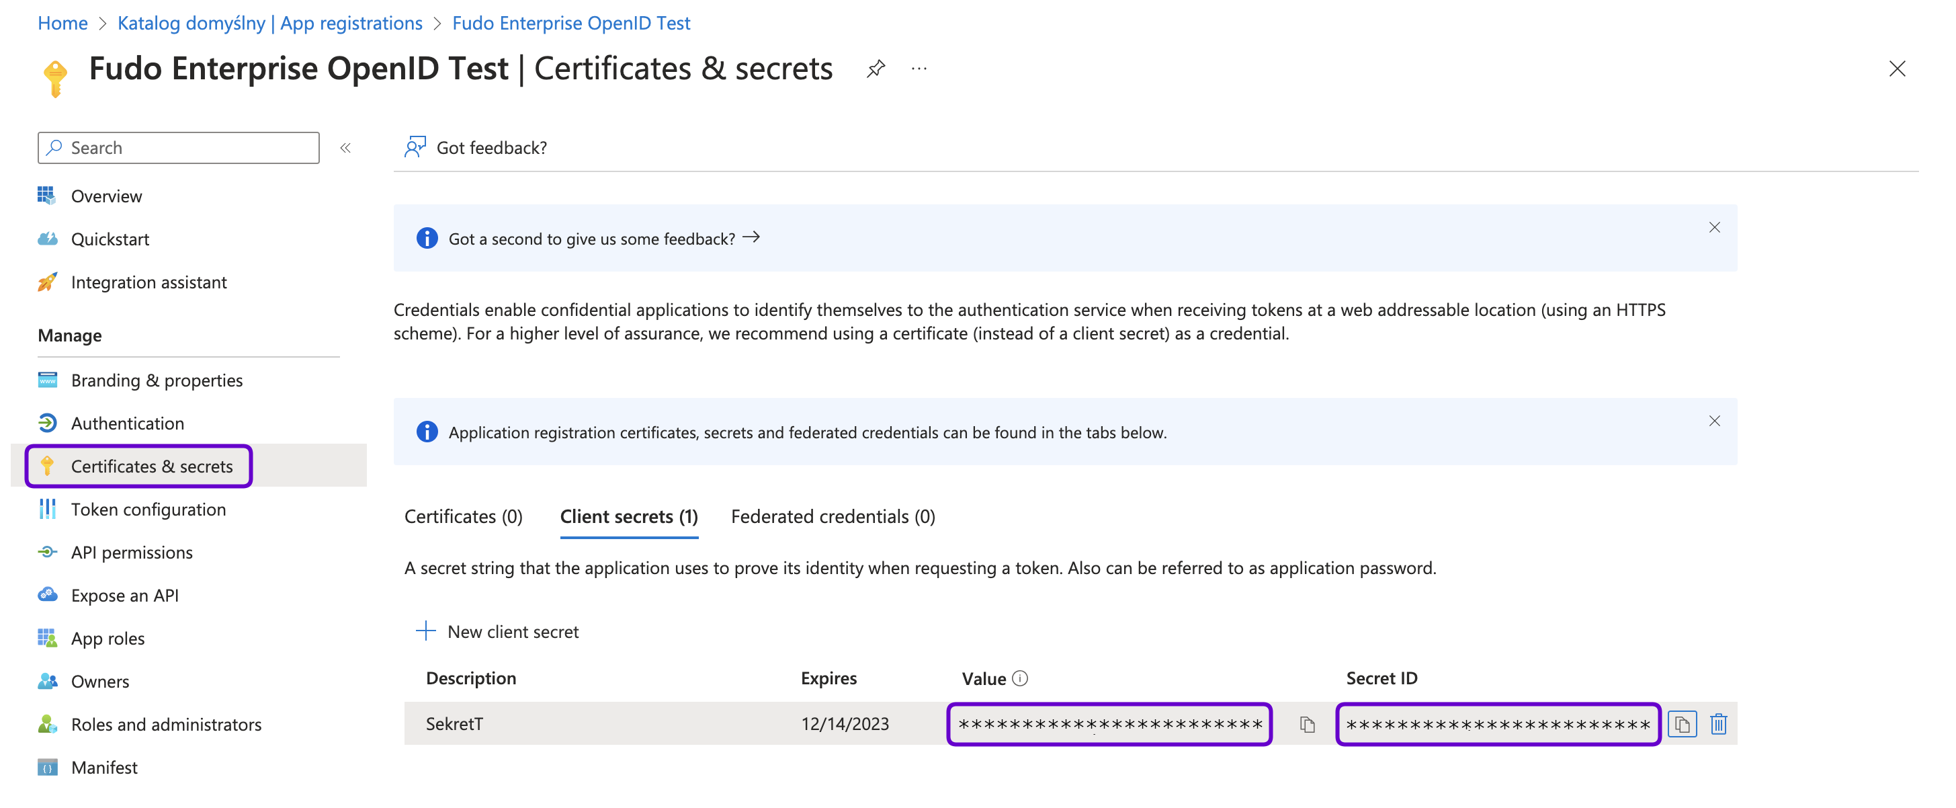Open the Manifest menu item
Image resolution: width=1956 pixels, height=808 pixels.
click(104, 768)
